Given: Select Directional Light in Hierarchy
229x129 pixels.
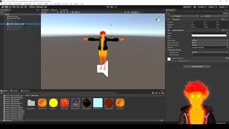Looking at the screenshot, I should pos(14,18).
